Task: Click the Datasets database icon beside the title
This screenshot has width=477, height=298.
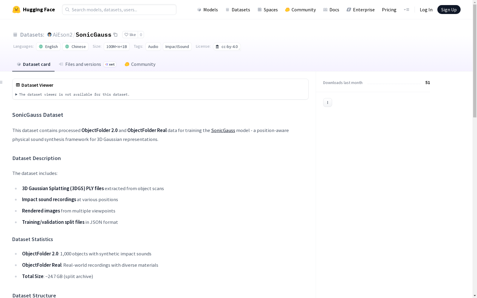Action: tap(15, 35)
